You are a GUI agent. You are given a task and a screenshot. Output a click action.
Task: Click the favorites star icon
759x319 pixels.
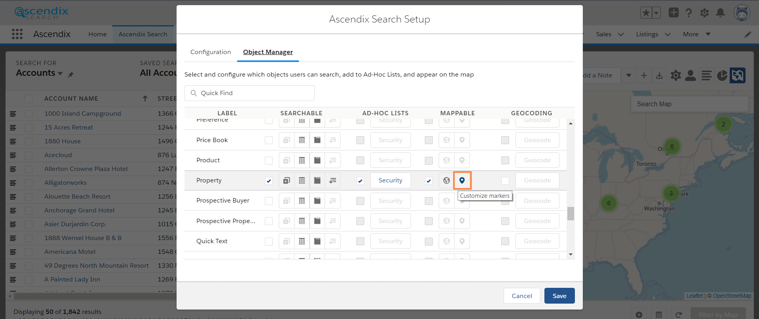coord(646,13)
